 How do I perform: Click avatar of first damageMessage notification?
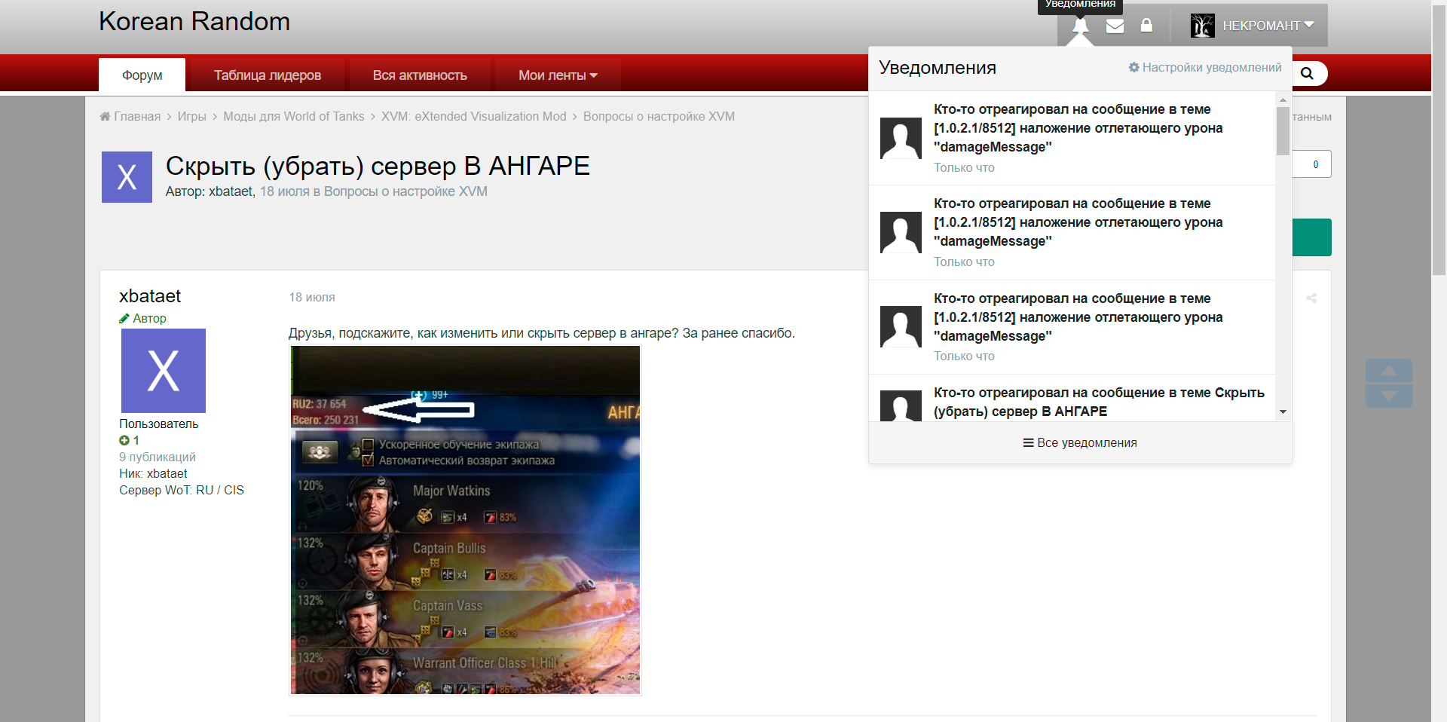pos(901,138)
